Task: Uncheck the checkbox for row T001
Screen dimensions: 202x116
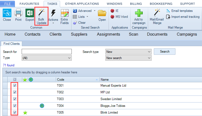Action: [x=15, y=86]
